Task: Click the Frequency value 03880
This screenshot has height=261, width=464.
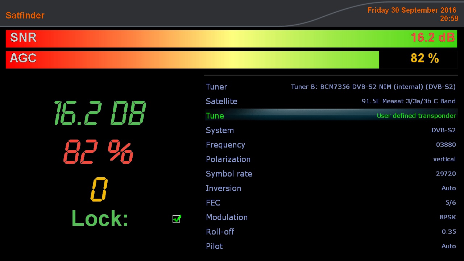Action: (446, 145)
